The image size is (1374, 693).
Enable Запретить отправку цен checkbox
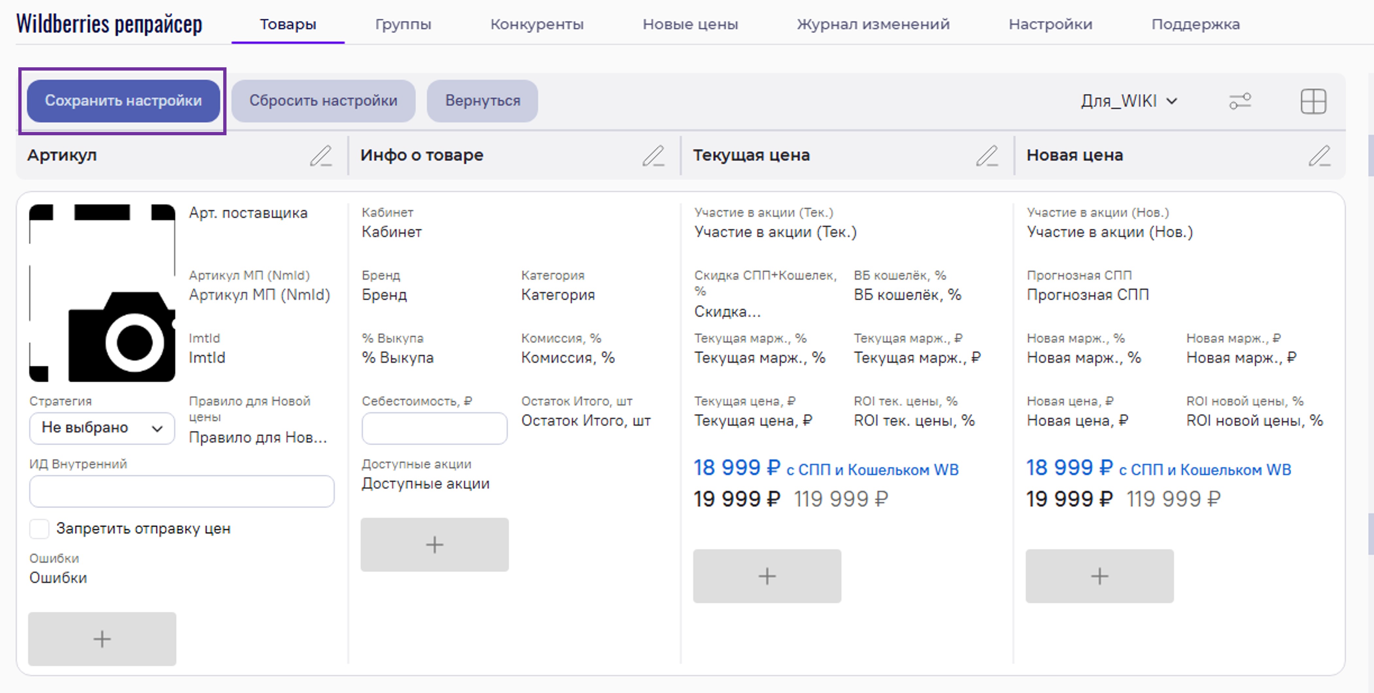tap(40, 529)
